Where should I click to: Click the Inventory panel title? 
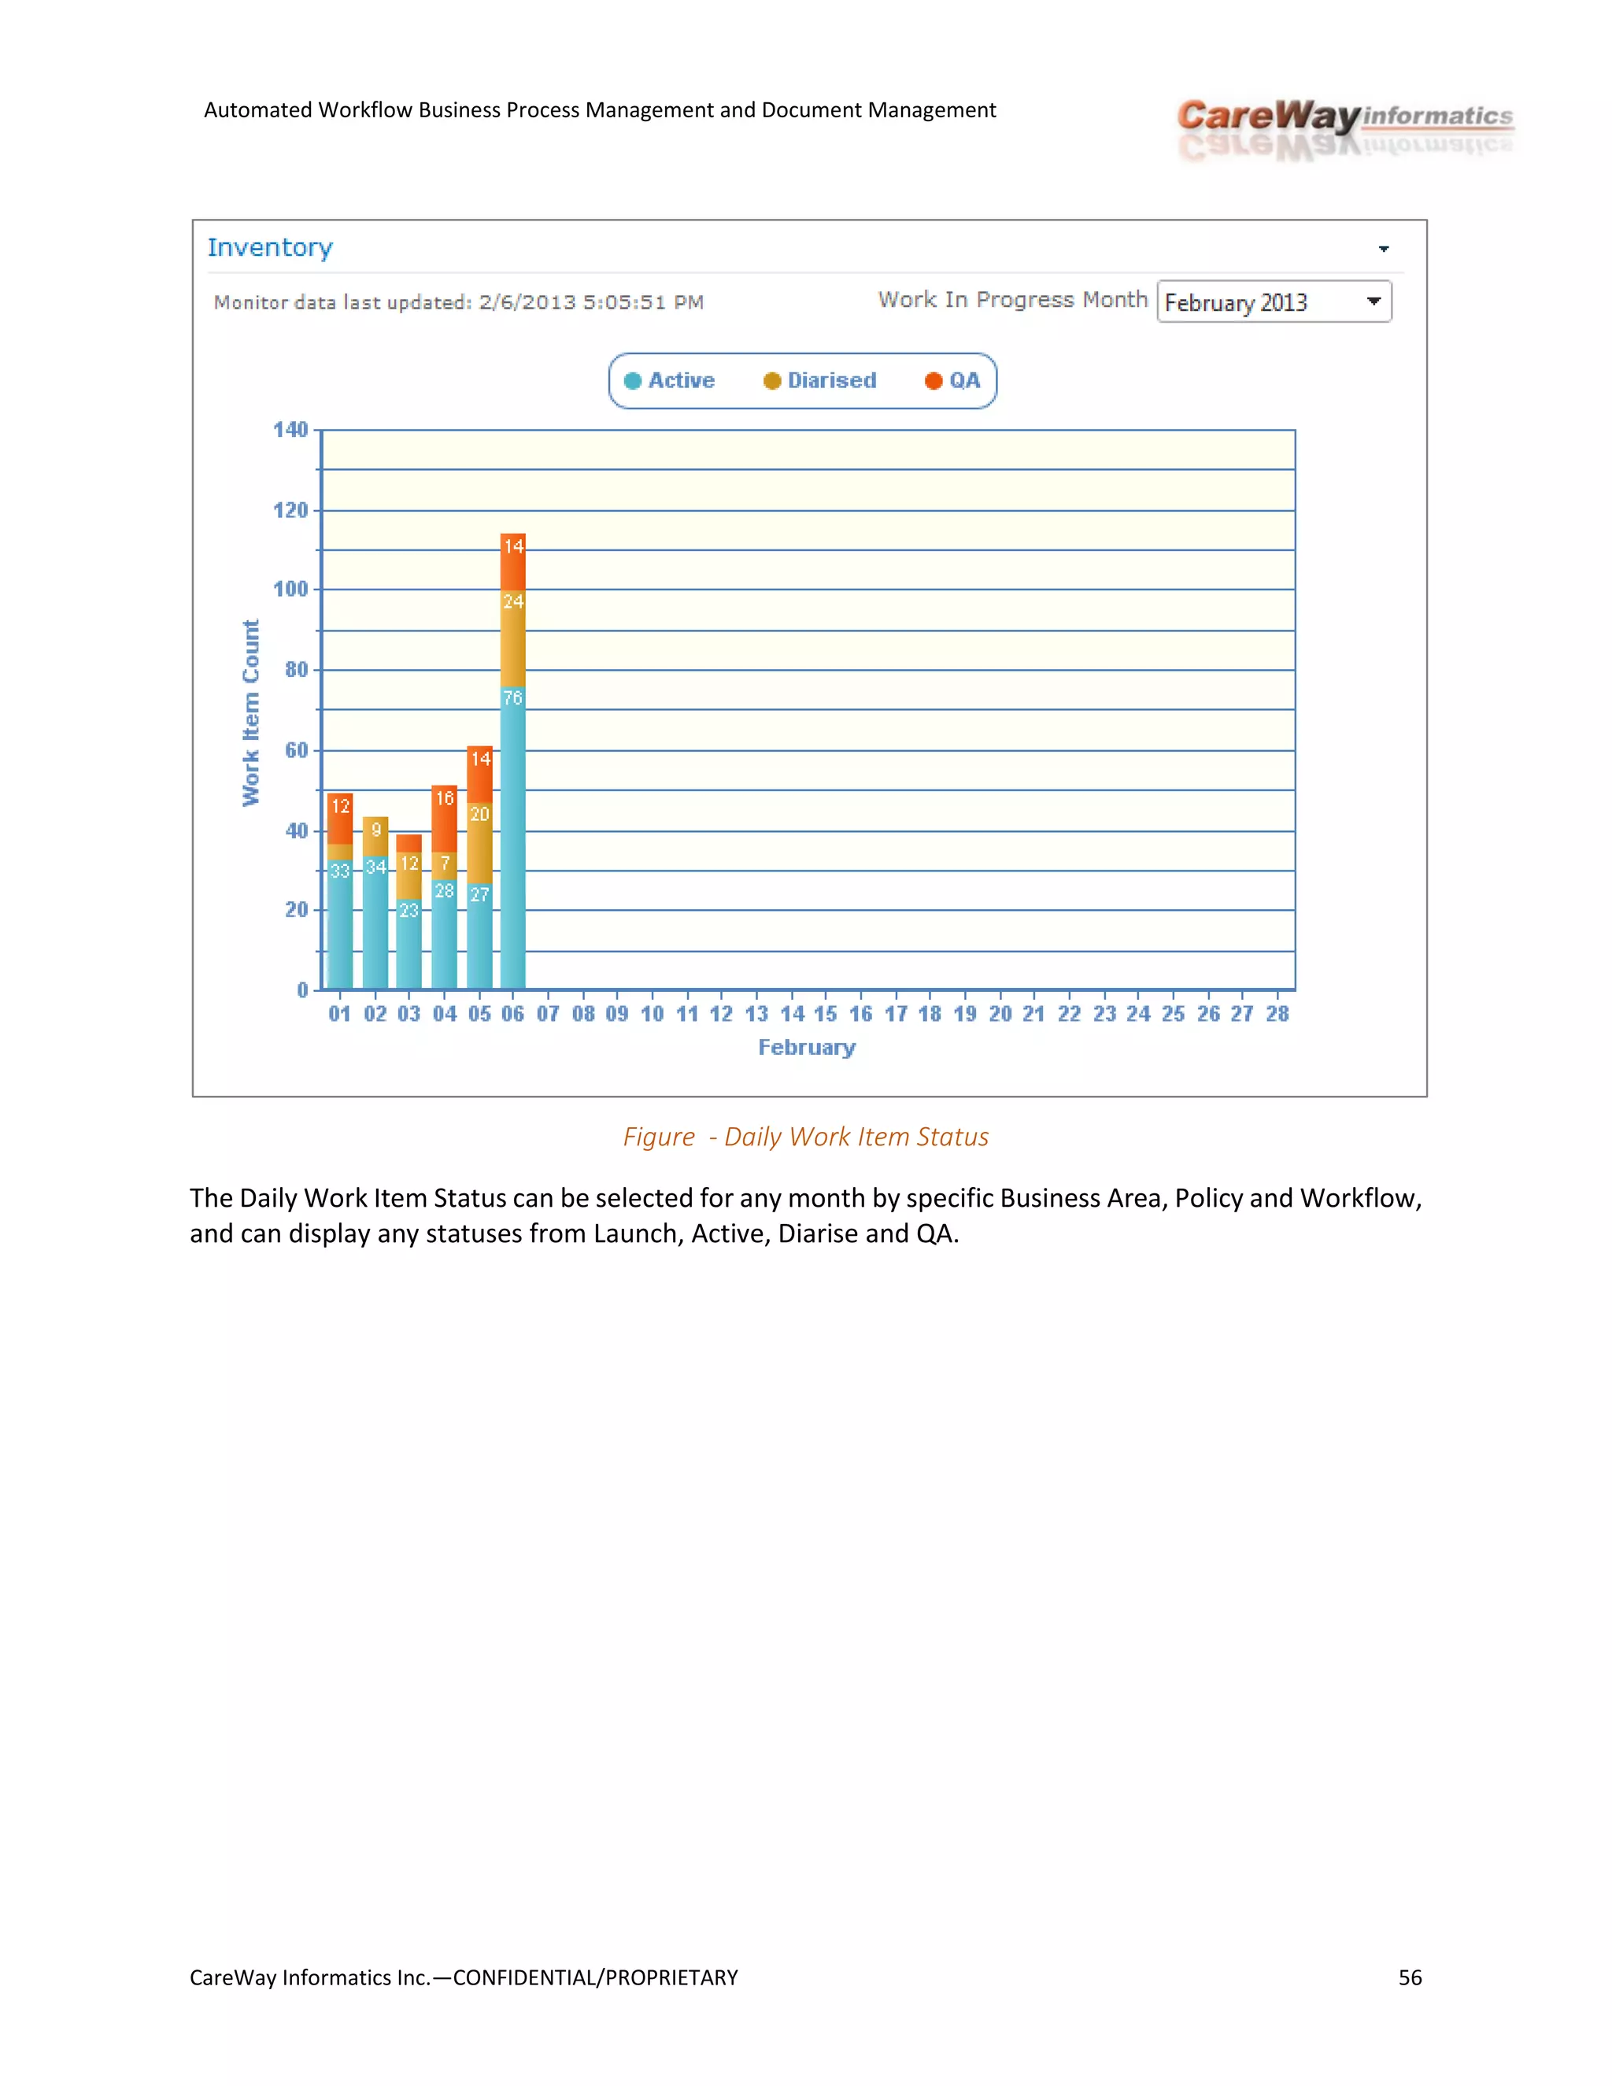(x=270, y=248)
